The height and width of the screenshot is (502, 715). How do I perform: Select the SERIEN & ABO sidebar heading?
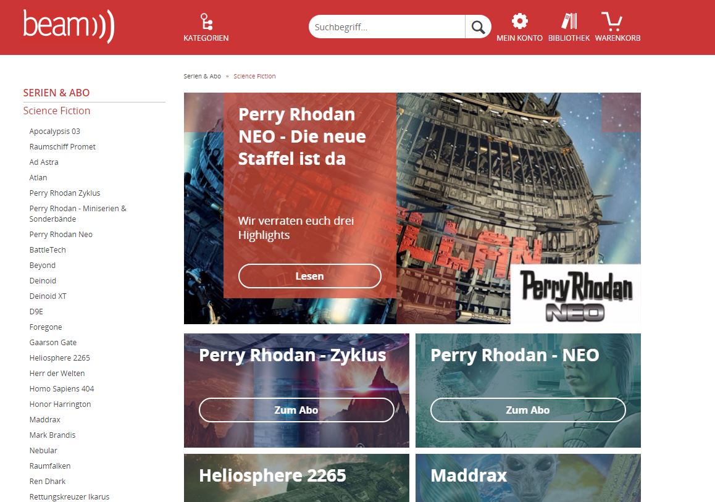[x=57, y=93]
